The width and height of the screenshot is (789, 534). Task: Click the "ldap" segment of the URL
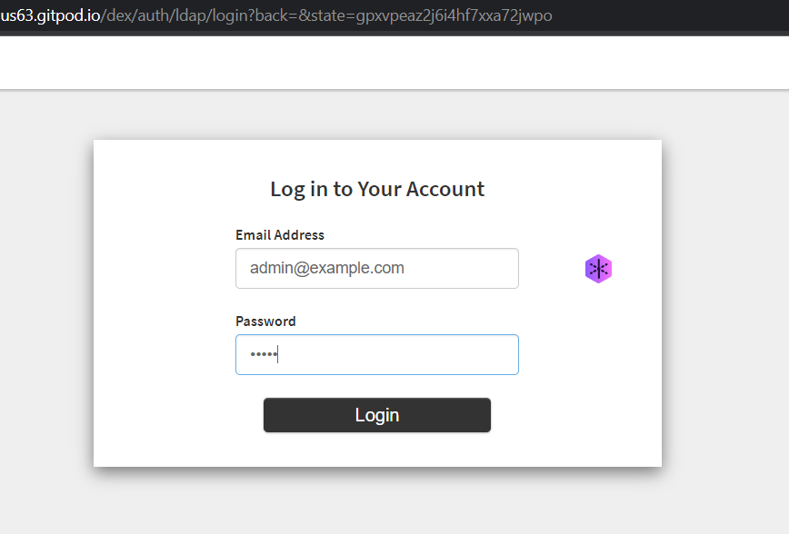[195, 15]
